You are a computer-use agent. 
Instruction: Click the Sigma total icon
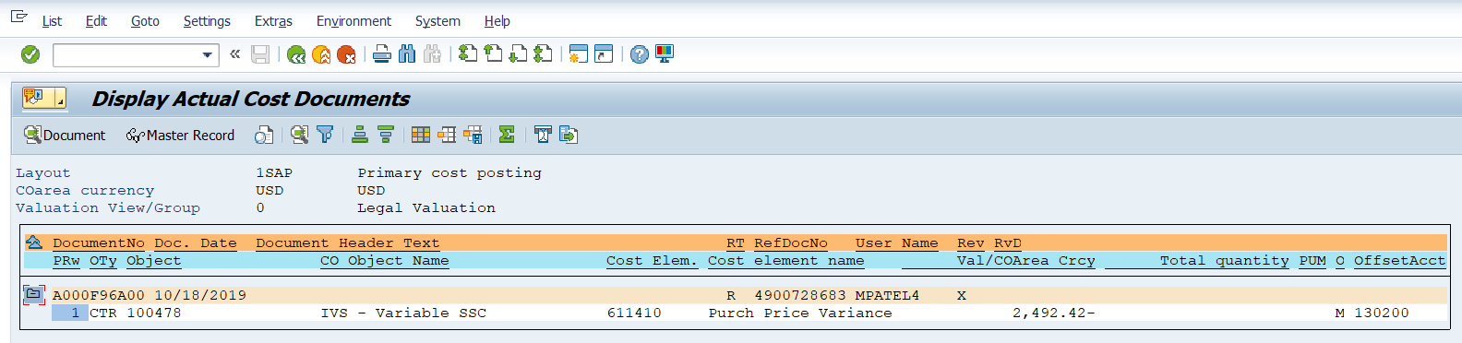point(507,136)
